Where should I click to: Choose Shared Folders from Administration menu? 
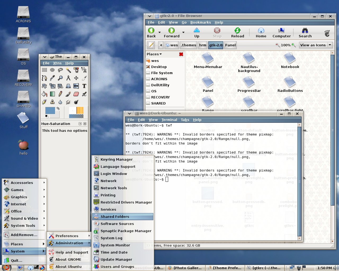pyautogui.click(x=123, y=217)
